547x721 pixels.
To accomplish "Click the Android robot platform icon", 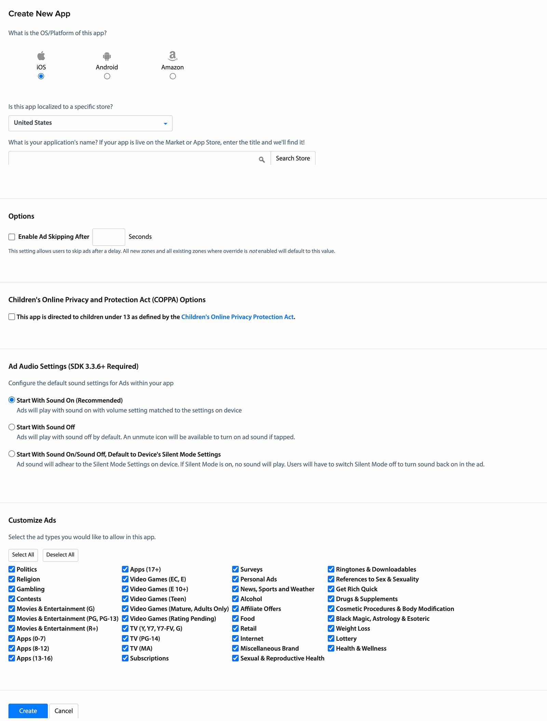I will click(x=107, y=56).
